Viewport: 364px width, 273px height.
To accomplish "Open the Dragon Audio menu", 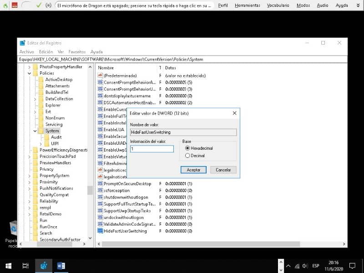I will tap(323, 5).
